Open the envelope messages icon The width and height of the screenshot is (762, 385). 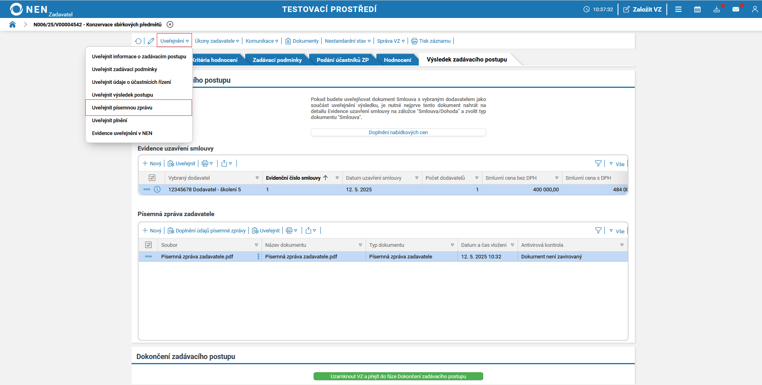[x=736, y=9]
